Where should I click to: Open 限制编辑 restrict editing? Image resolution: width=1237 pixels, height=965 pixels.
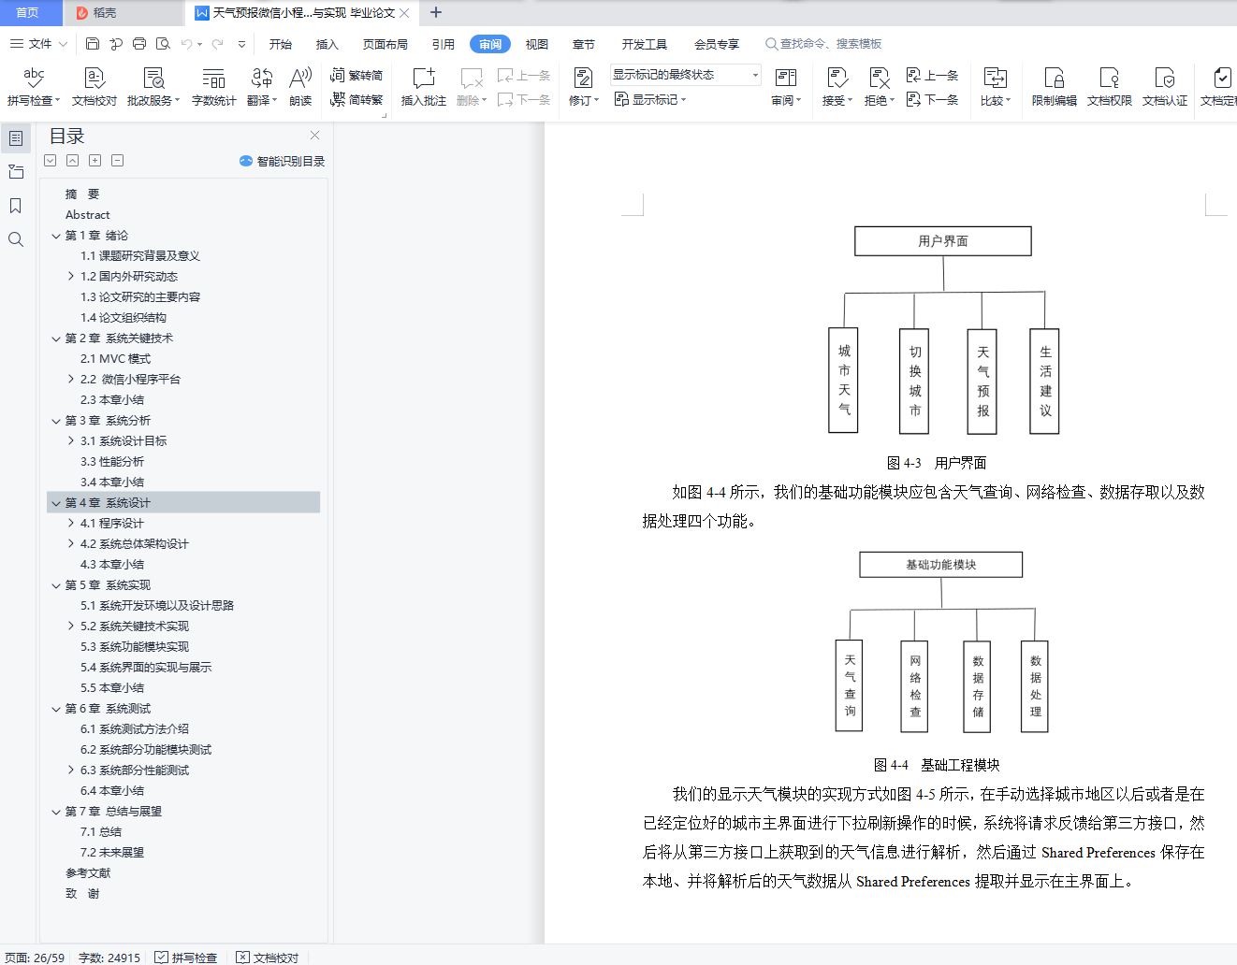pyautogui.click(x=1055, y=86)
